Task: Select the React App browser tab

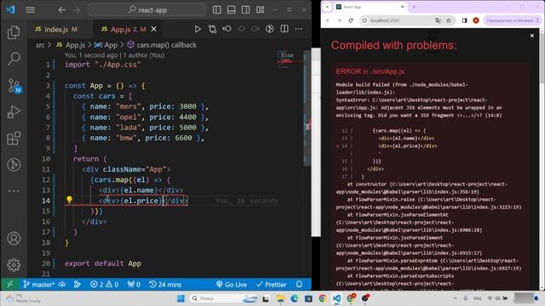Action: tap(369, 7)
